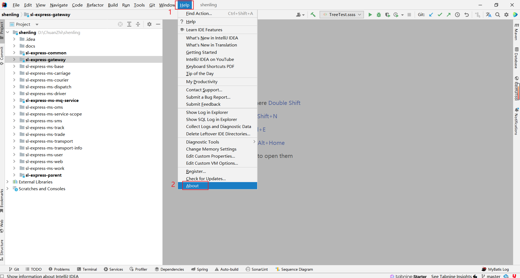Start debugging with the bug icon

pos(379,15)
